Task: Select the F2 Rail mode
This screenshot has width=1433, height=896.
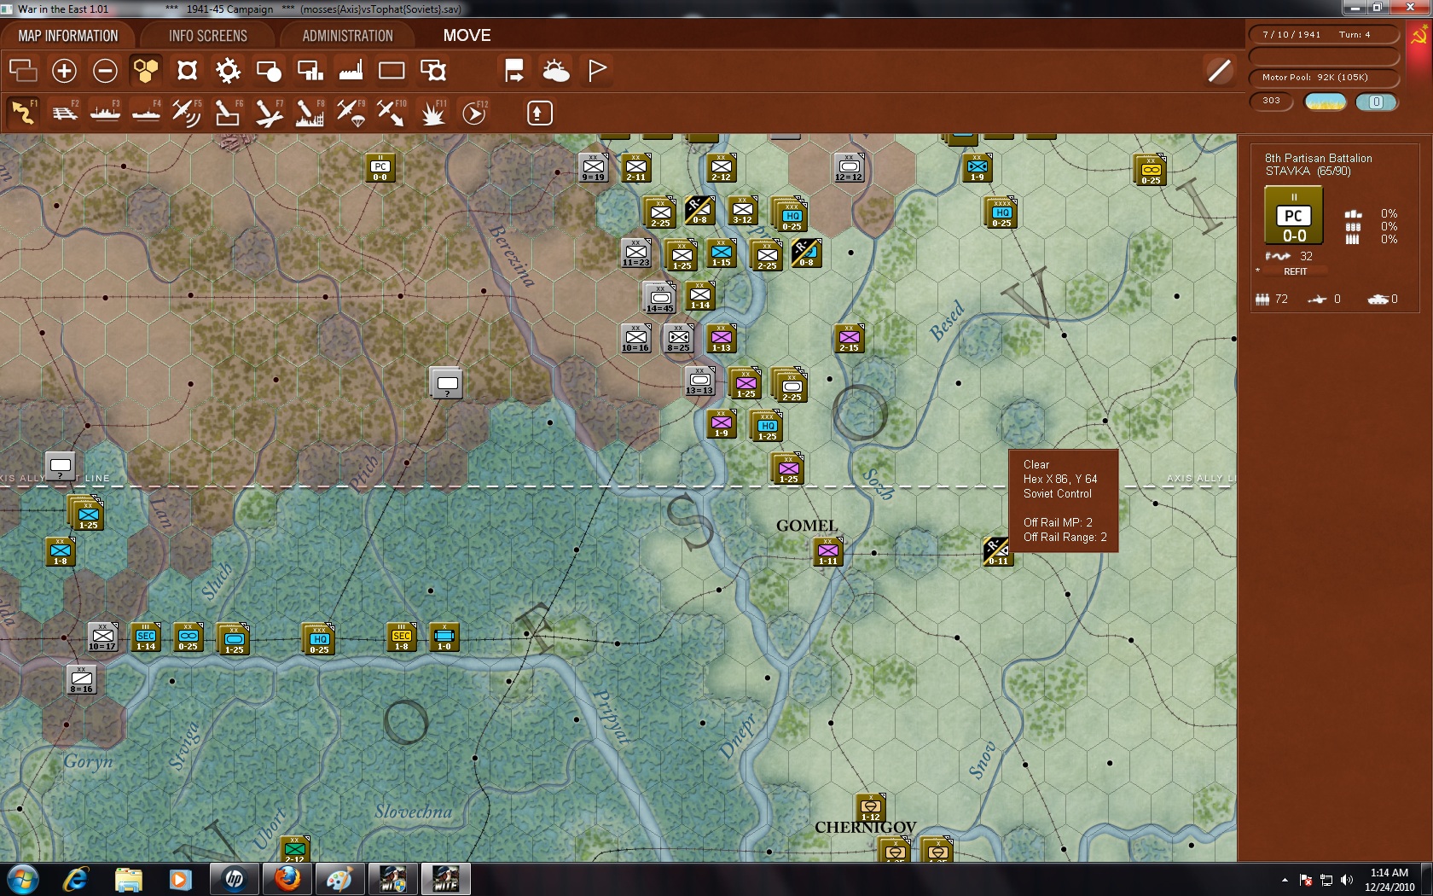Action: (64, 113)
